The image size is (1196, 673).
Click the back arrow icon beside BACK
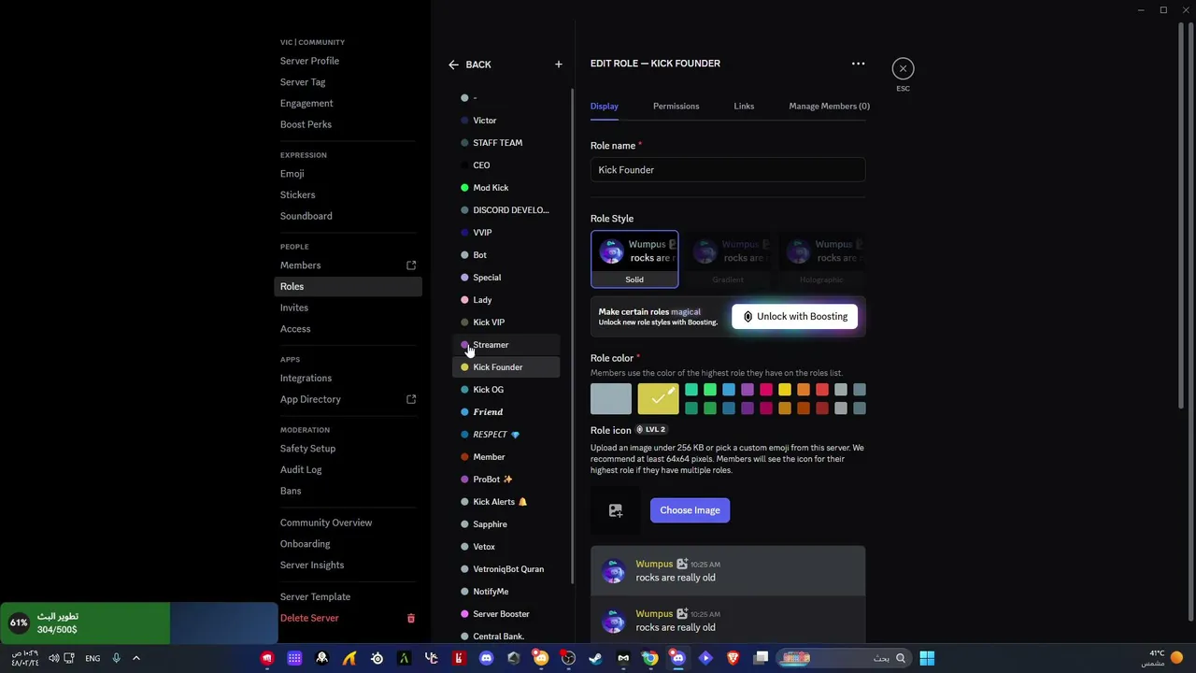(x=453, y=64)
